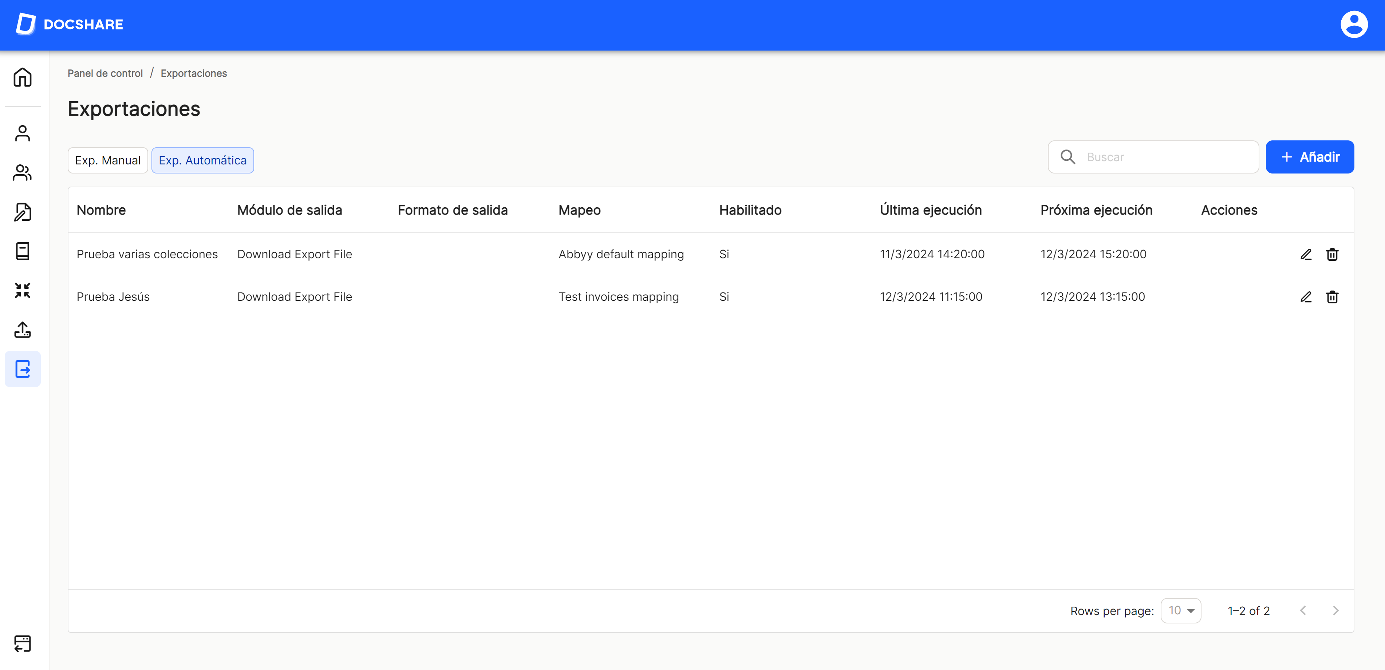Image resolution: width=1385 pixels, height=670 pixels.
Task: Click the bottom sidebar collapse panel icon
Action: pos(23,643)
